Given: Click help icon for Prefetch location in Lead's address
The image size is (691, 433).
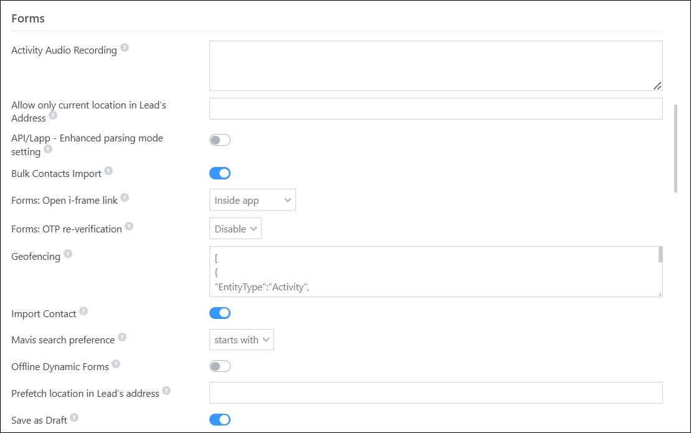Looking at the screenshot, I should (166, 391).
